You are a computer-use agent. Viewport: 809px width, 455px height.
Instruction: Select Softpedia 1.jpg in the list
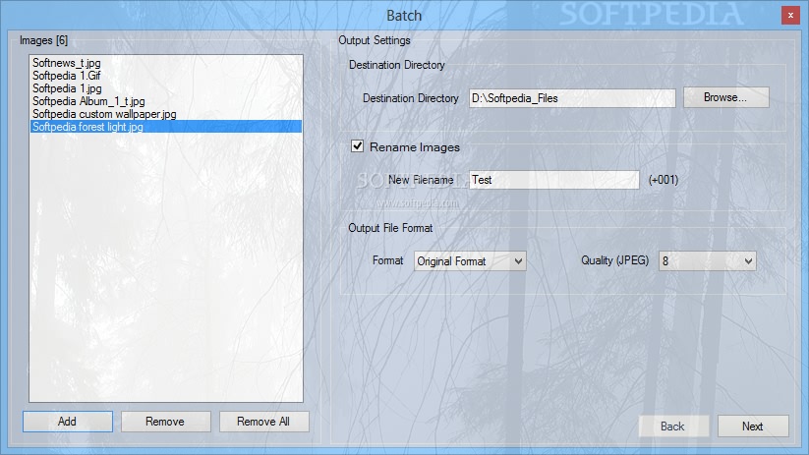coord(165,88)
